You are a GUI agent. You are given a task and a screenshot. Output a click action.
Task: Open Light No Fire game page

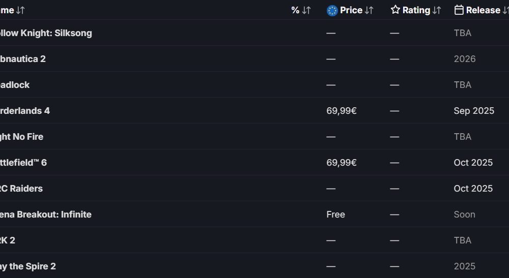click(21, 137)
